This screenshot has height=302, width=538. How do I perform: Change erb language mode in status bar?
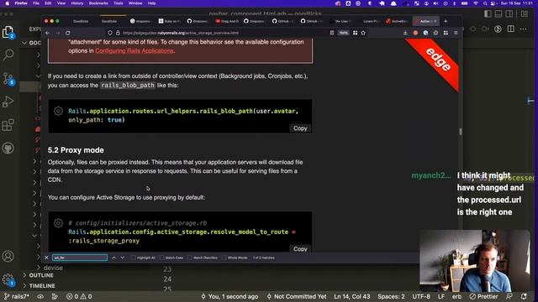click(456, 296)
